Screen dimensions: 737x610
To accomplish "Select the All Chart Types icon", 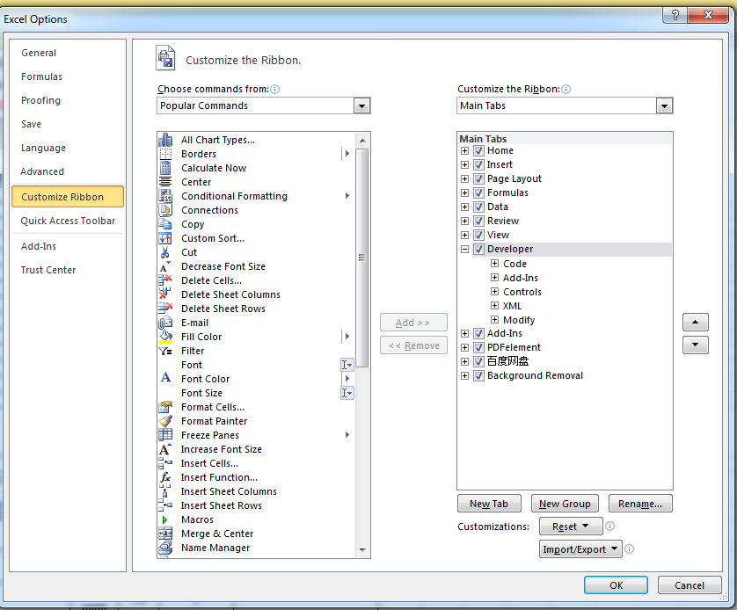I will click(x=165, y=140).
